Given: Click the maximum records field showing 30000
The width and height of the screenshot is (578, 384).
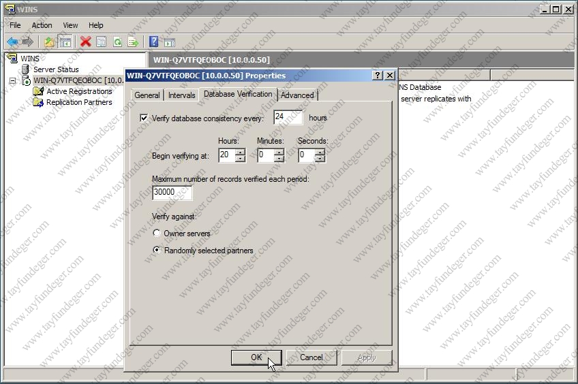Looking at the screenshot, I should 172,192.
